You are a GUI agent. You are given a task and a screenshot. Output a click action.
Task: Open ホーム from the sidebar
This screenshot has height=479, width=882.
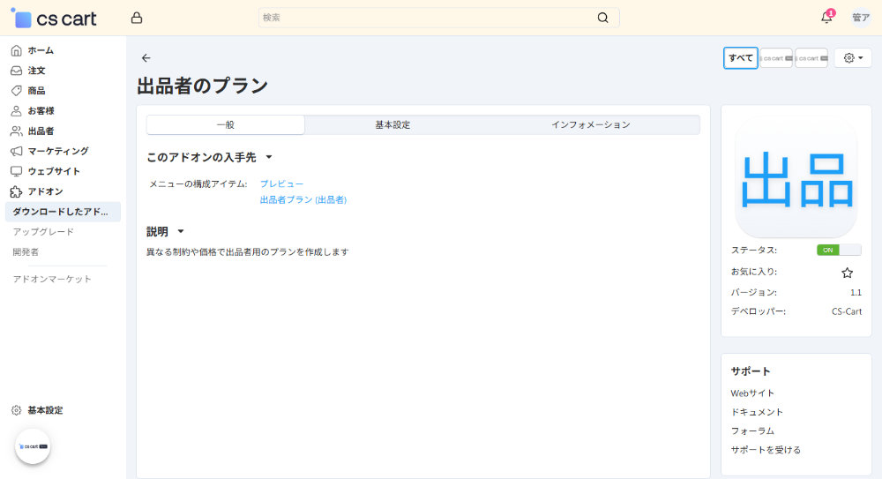[x=41, y=50]
